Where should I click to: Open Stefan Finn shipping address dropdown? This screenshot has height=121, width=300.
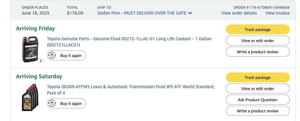pos(142,13)
